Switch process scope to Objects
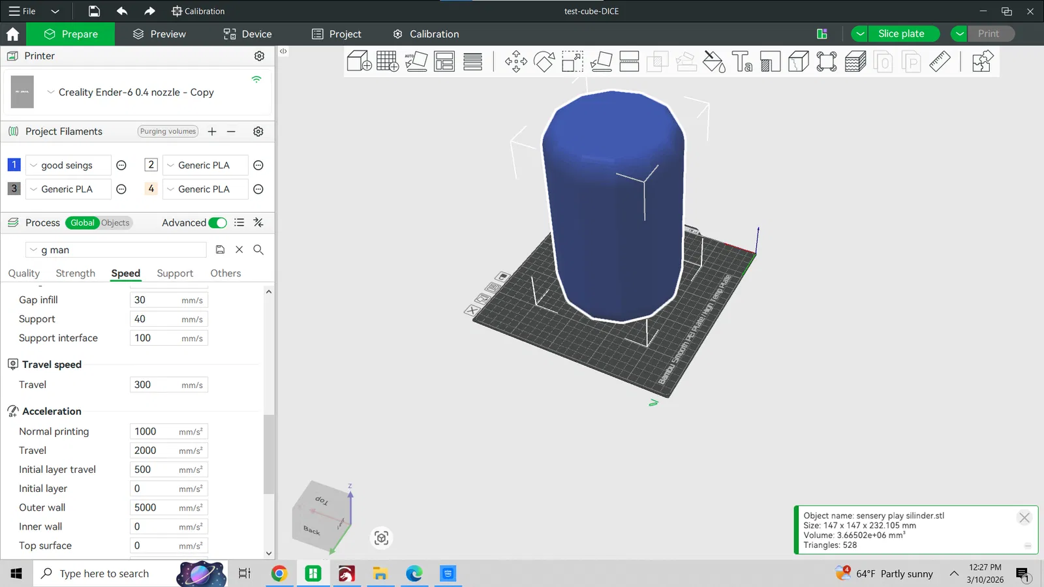Image resolution: width=1044 pixels, height=587 pixels. 115,223
